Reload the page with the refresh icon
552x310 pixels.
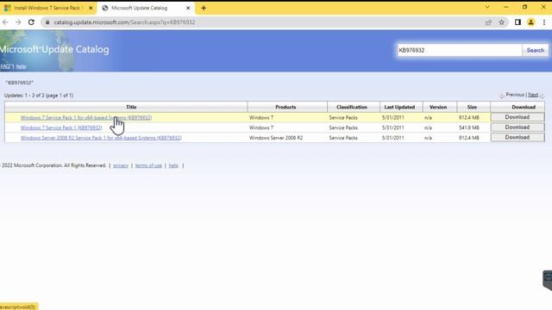coord(31,22)
